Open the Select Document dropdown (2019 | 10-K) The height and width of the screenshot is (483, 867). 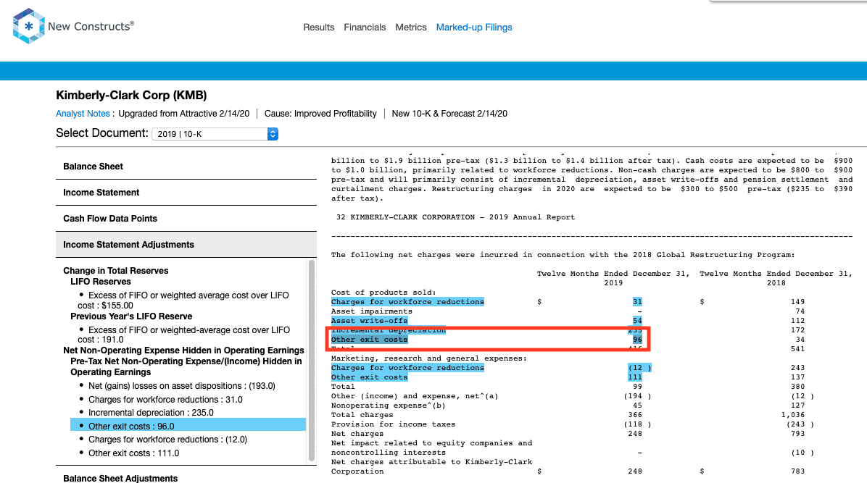point(215,134)
